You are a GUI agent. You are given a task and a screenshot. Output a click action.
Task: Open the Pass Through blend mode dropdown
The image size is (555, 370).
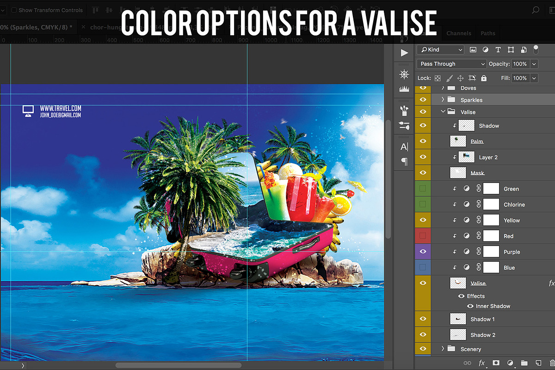click(x=452, y=64)
